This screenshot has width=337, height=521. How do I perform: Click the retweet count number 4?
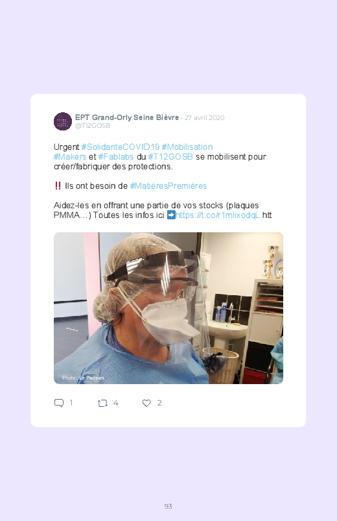pyautogui.click(x=116, y=403)
